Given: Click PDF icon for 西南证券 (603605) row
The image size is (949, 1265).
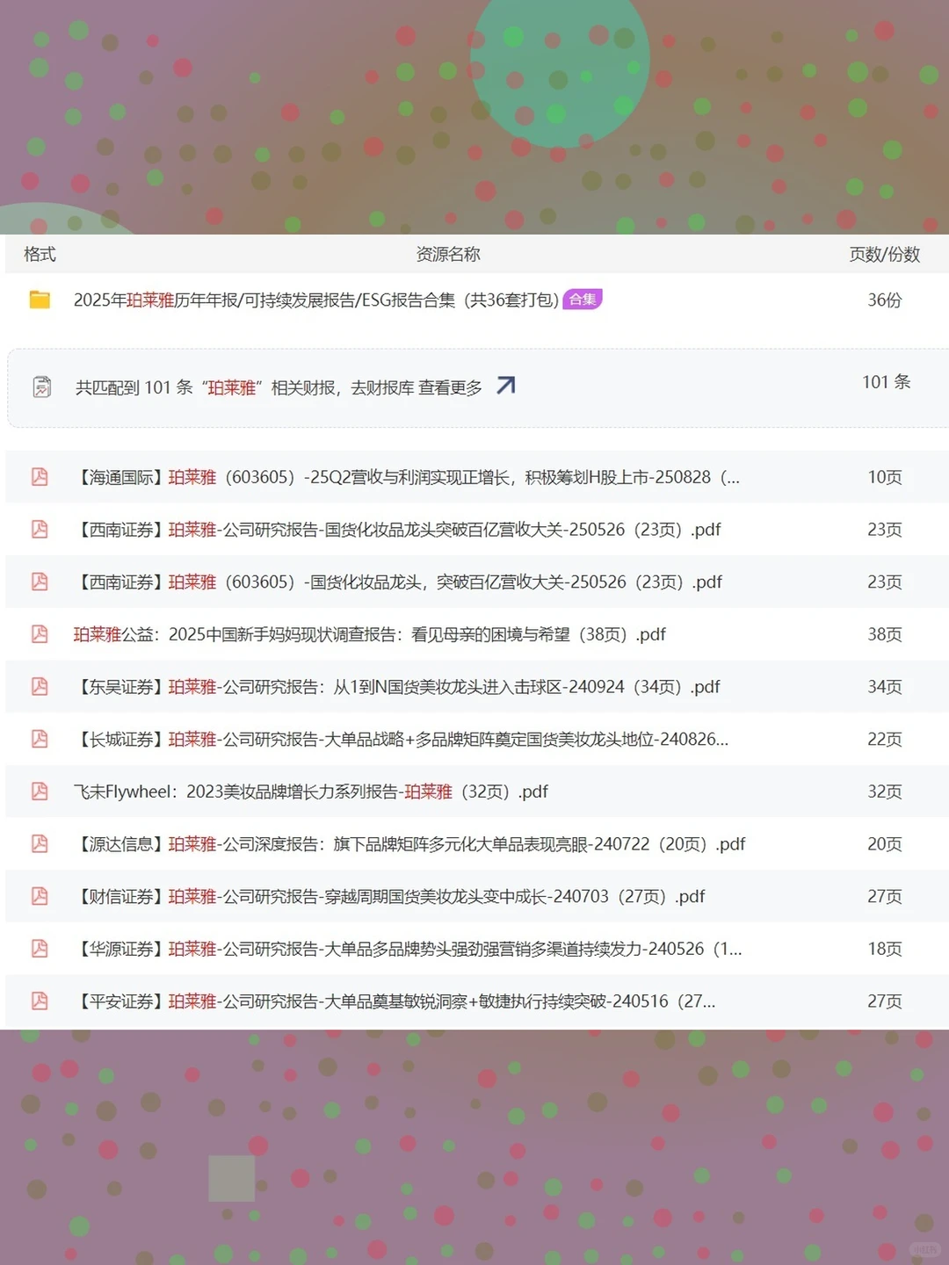Looking at the screenshot, I should pyautogui.click(x=40, y=582).
